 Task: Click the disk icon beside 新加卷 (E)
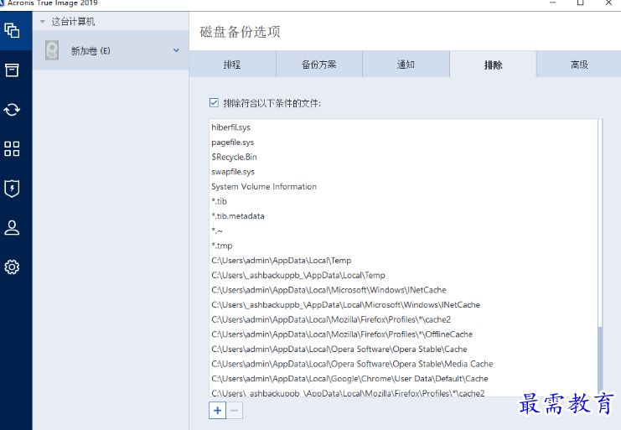point(52,50)
